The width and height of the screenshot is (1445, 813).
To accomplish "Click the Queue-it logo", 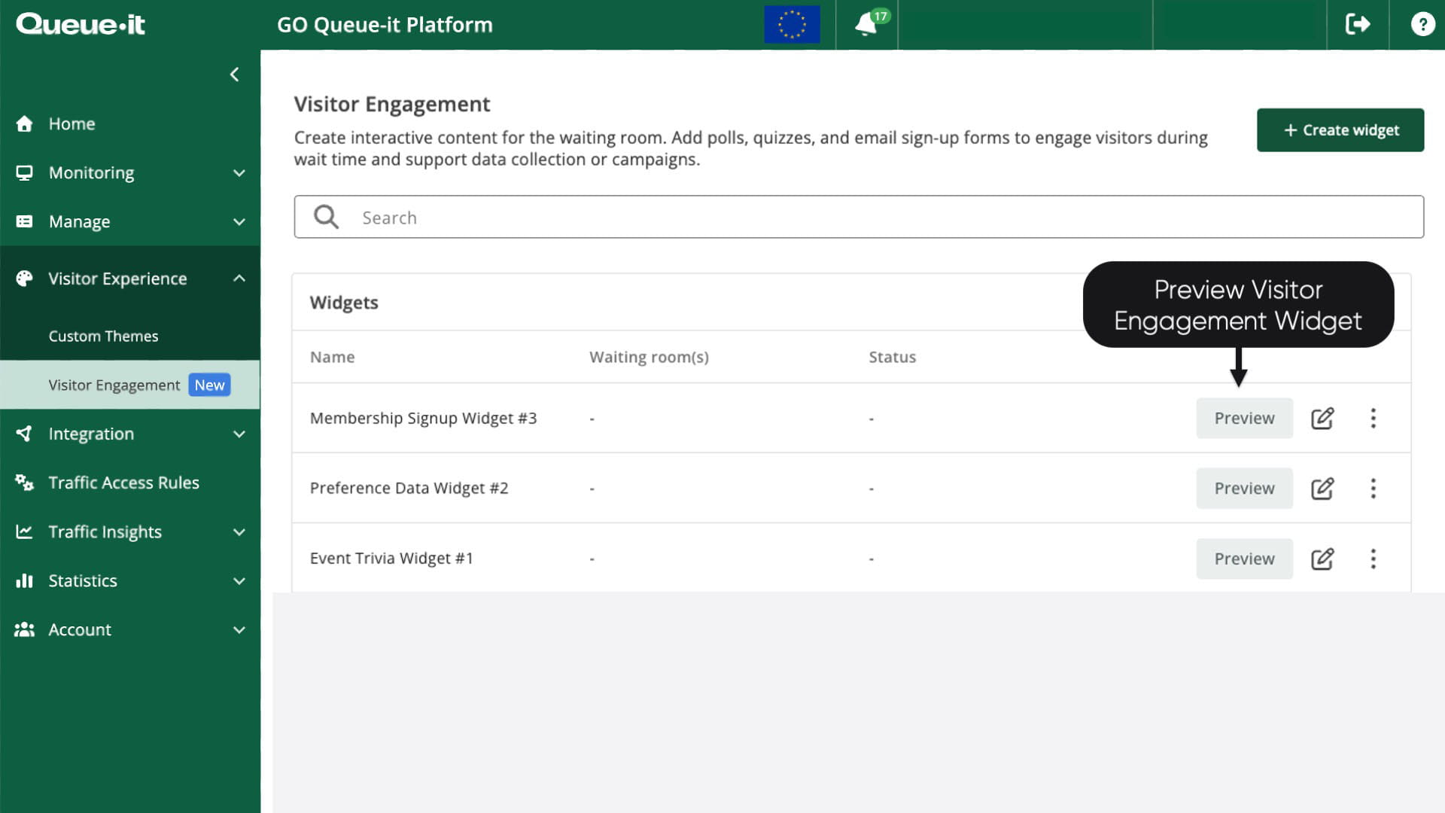I will tap(81, 24).
